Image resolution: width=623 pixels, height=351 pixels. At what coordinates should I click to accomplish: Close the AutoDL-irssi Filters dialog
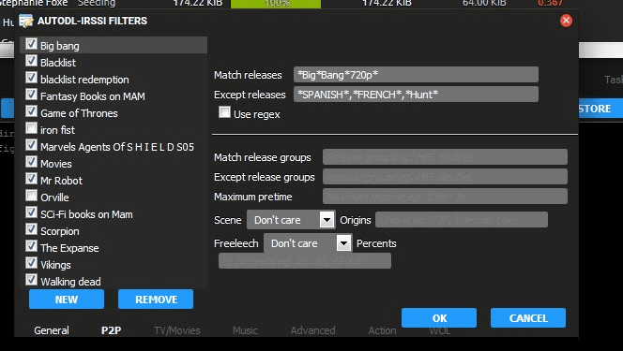point(566,21)
